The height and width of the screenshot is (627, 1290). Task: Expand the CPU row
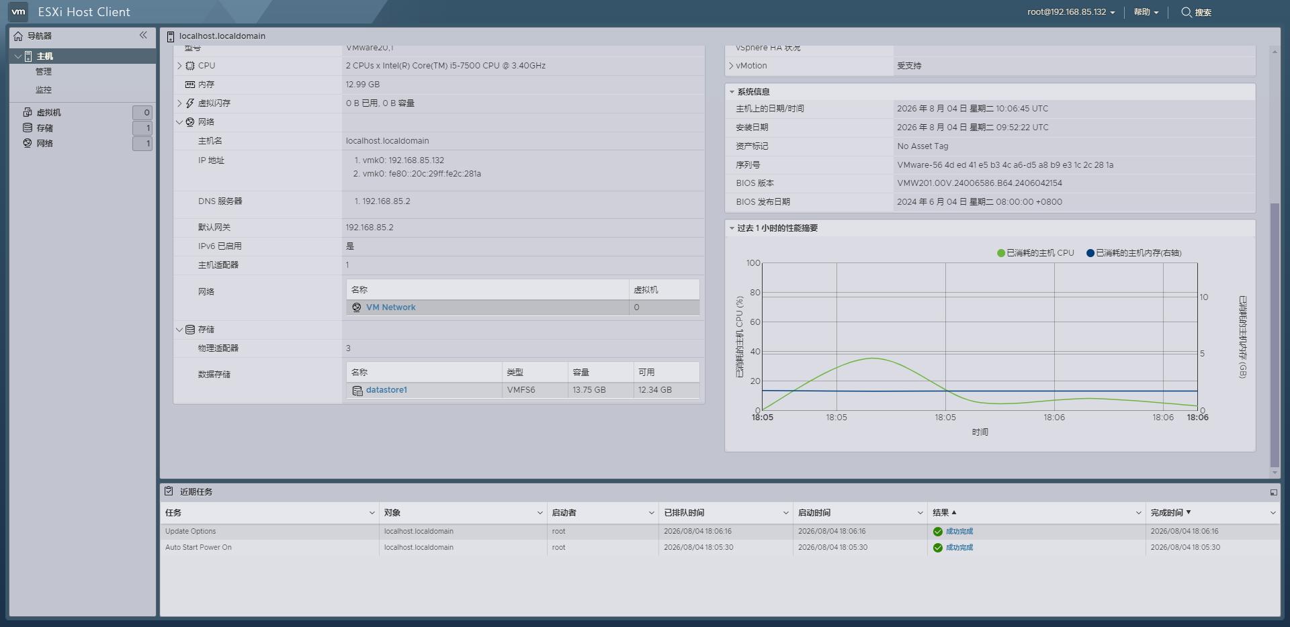(x=179, y=66)
